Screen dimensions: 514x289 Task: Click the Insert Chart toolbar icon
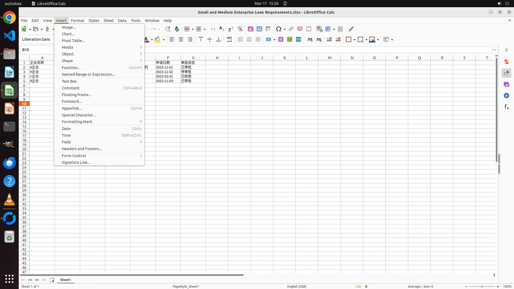click(x=259, y=29)
